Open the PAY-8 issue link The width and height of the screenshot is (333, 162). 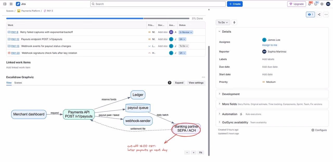tap(15, 32)
